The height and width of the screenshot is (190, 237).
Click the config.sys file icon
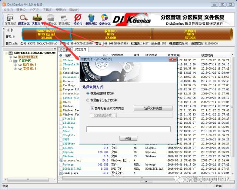pos(61,173)
